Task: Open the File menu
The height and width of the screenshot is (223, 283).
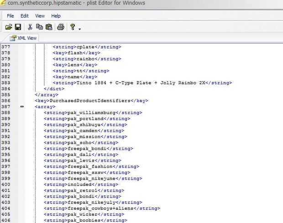Action: click(x=10, y=16)
